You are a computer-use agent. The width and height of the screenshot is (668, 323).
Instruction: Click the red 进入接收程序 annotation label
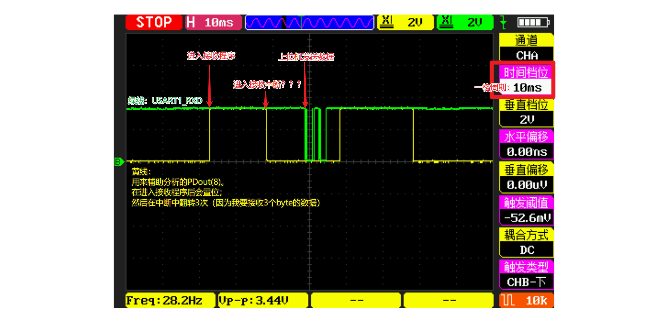211,56
